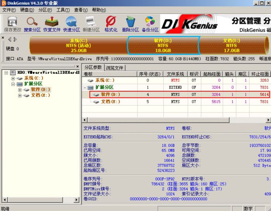
Task: Open the 备份分区 backup partition tool
Action: tap(150, 24)
